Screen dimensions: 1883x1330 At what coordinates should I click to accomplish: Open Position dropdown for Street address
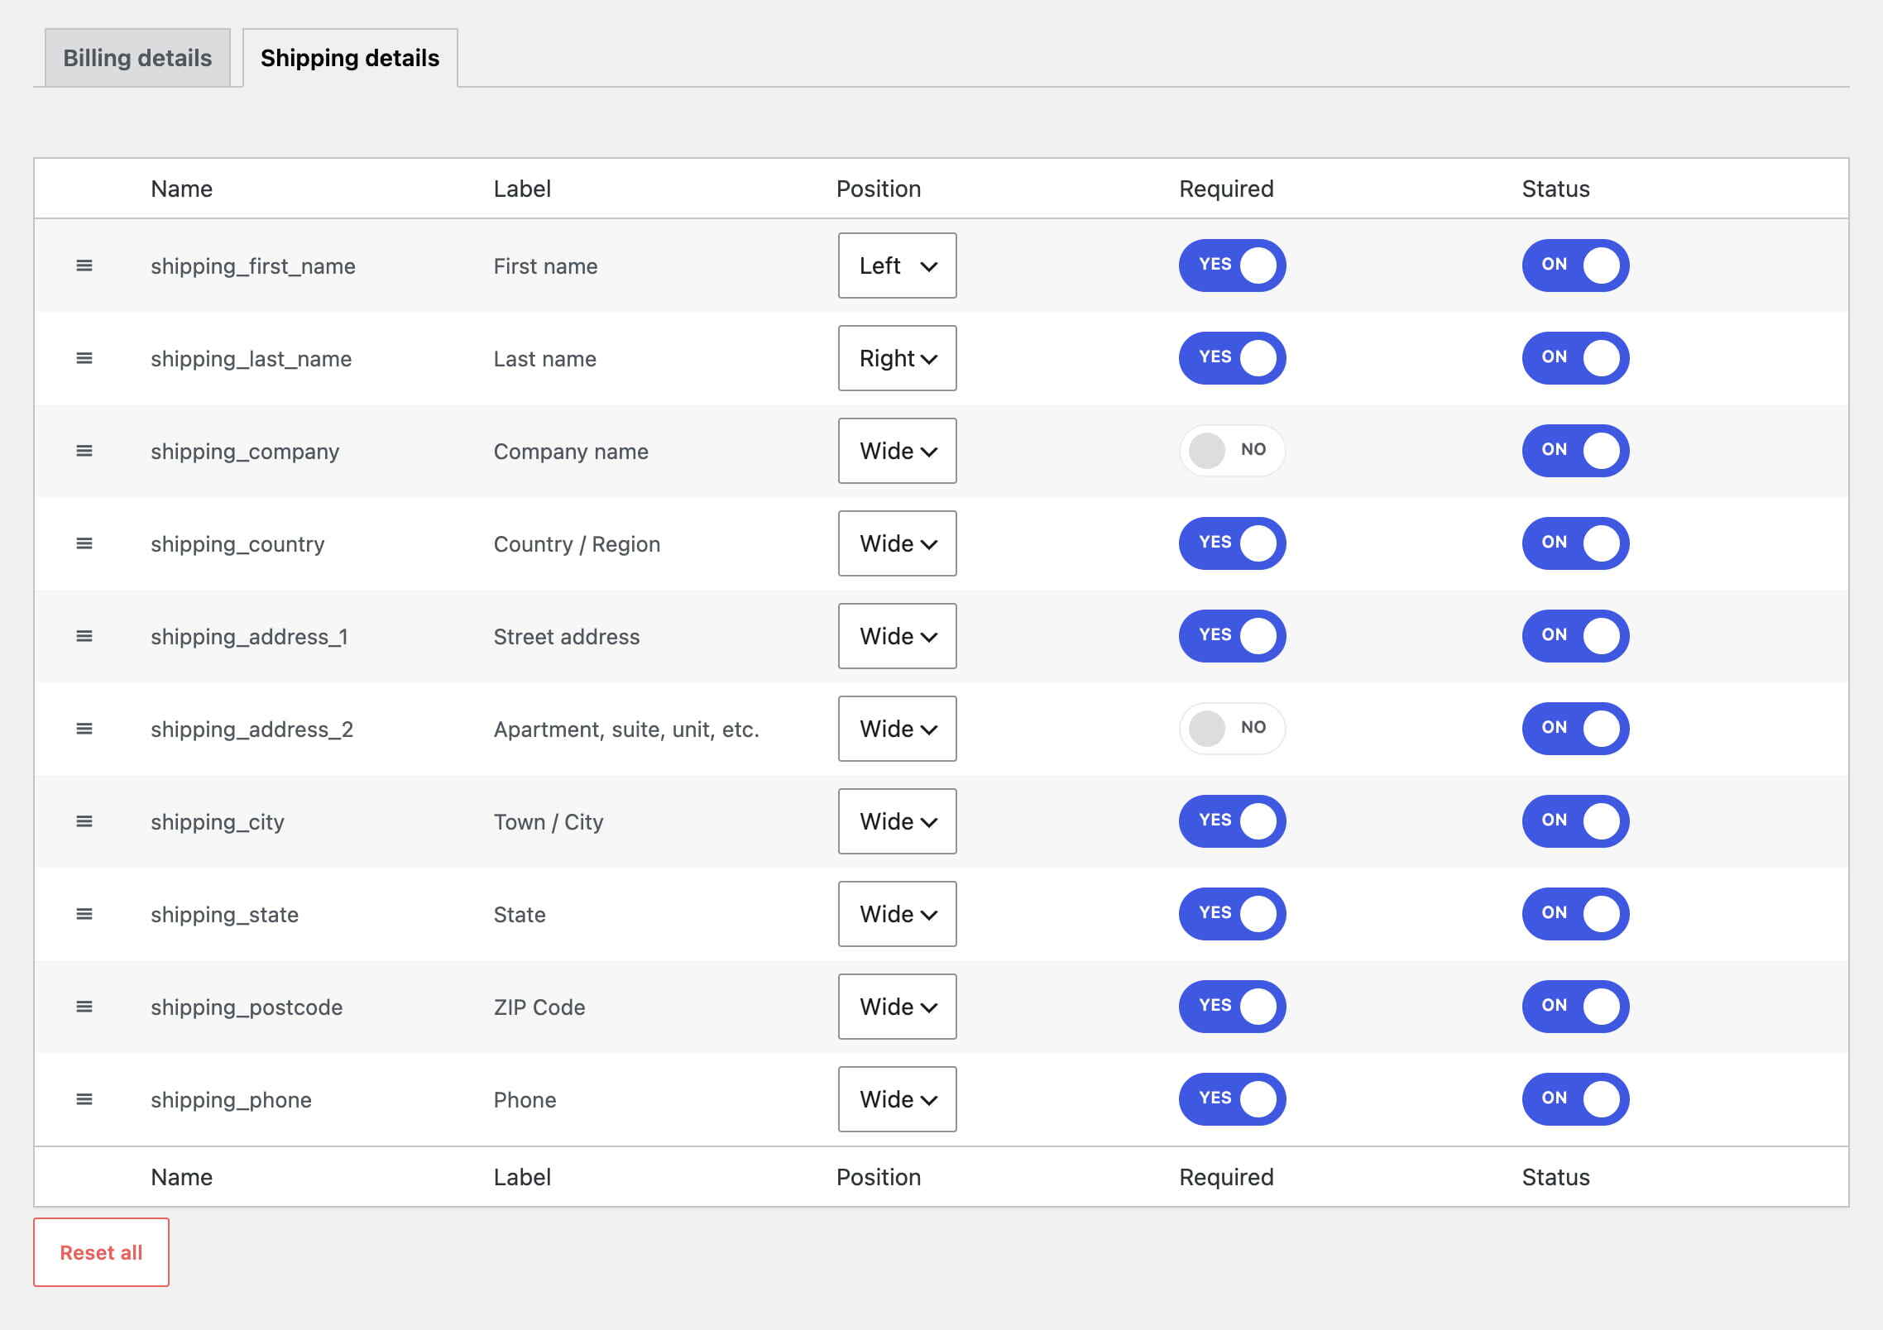pyautogui.click(x=897, y=636)
